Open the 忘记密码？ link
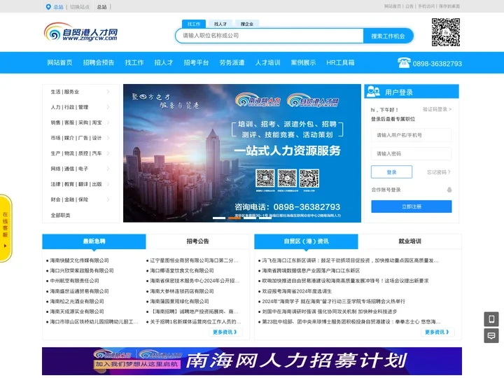This screenshot has width=504, height=378. click(439, 172)
